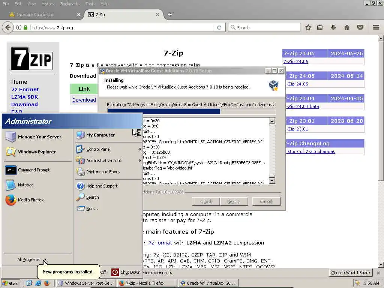The width and height of the screenshot is (384, 288).
Task: Click secure connection padlock icon
Action: pos(25,27)
